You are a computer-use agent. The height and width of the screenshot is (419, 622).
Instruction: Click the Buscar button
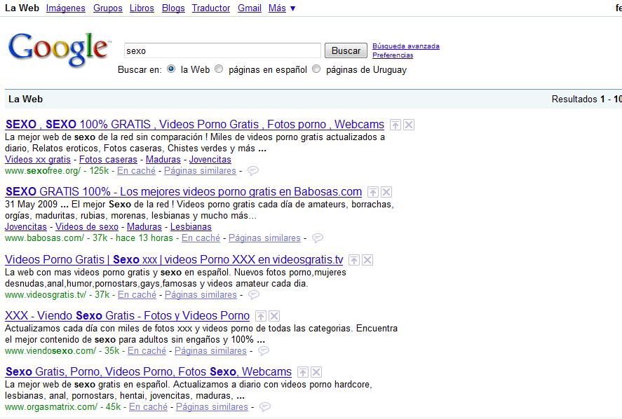[x=346, y=50]
